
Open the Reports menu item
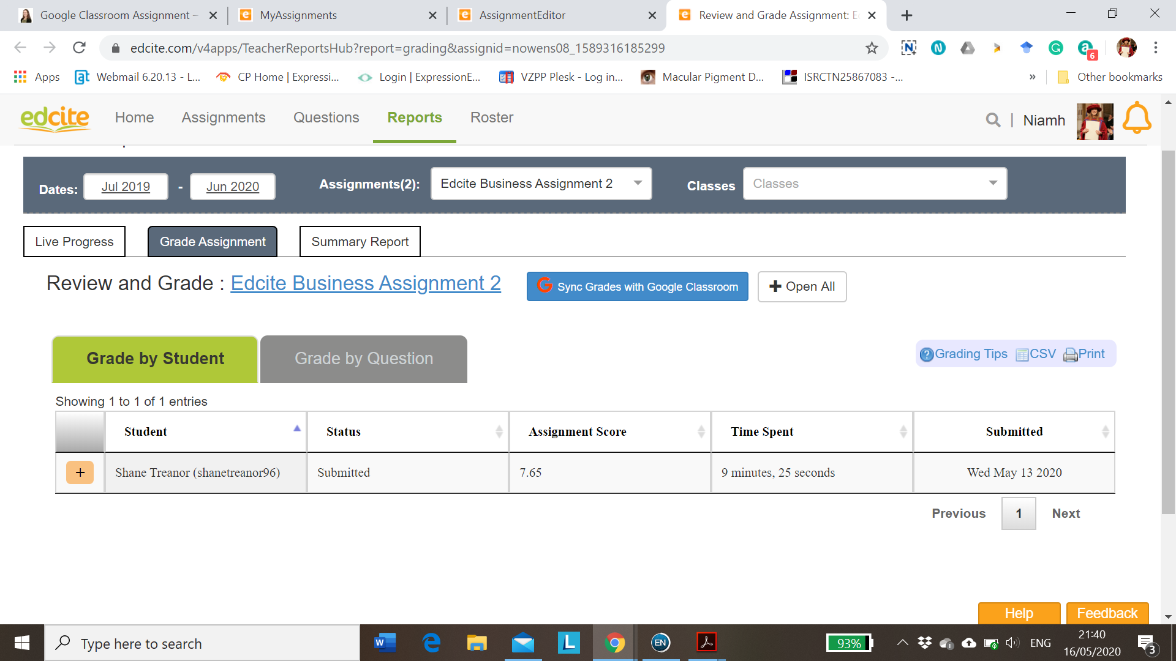click(x=414, y=118)
